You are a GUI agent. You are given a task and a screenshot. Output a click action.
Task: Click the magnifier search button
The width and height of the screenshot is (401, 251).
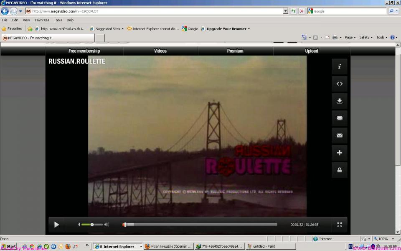(391, 11)
